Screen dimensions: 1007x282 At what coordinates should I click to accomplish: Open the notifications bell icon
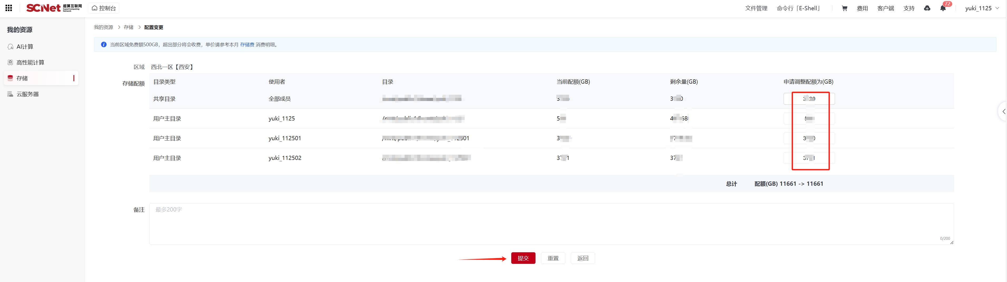click(x=943, y=8)
